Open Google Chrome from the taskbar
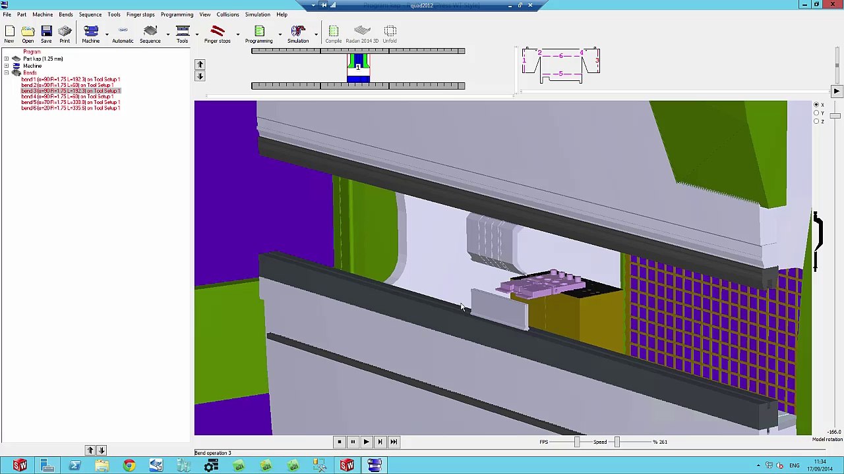Viewport: 844px width, 474px height. tap(129, 466)
